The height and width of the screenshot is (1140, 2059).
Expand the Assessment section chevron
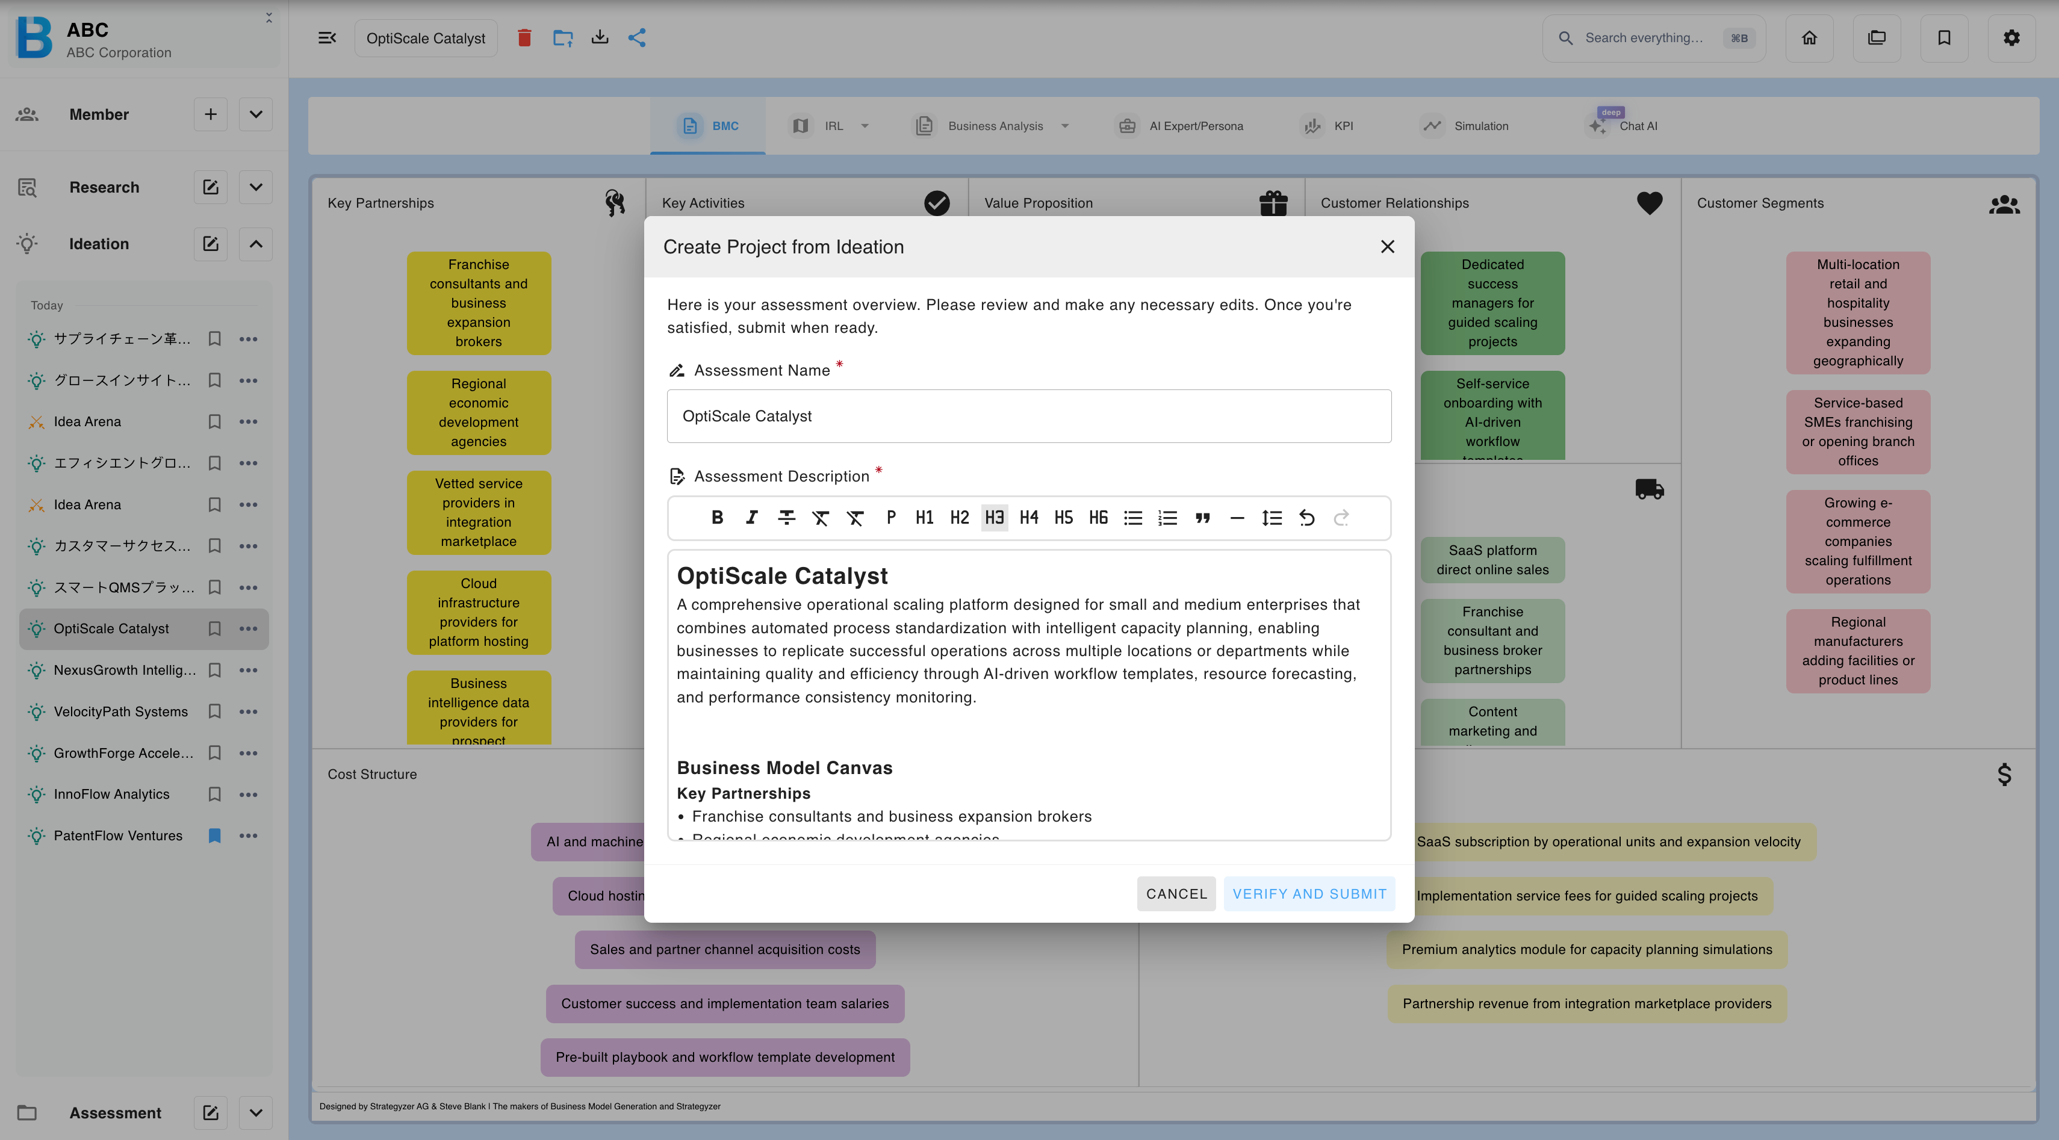pos(256,1113)
